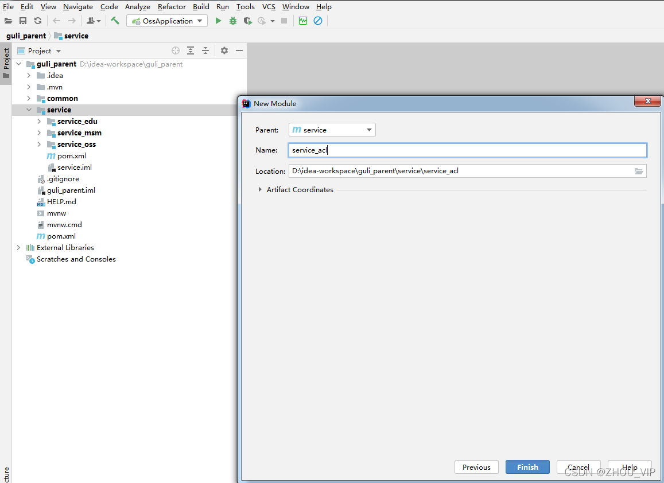
Task: Open the Parent module dropdown
Action: point(332,130)
